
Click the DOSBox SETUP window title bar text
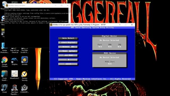click(79, 25)
